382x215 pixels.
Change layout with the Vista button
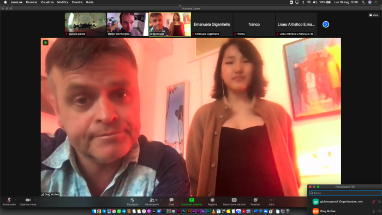(x=374, y=15)
